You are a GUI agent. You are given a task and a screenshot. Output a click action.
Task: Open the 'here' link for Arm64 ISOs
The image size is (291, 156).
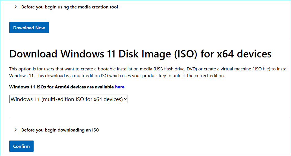(x=120, y=87)
